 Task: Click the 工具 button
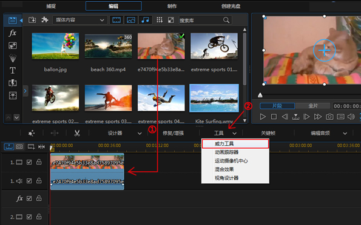218,133
